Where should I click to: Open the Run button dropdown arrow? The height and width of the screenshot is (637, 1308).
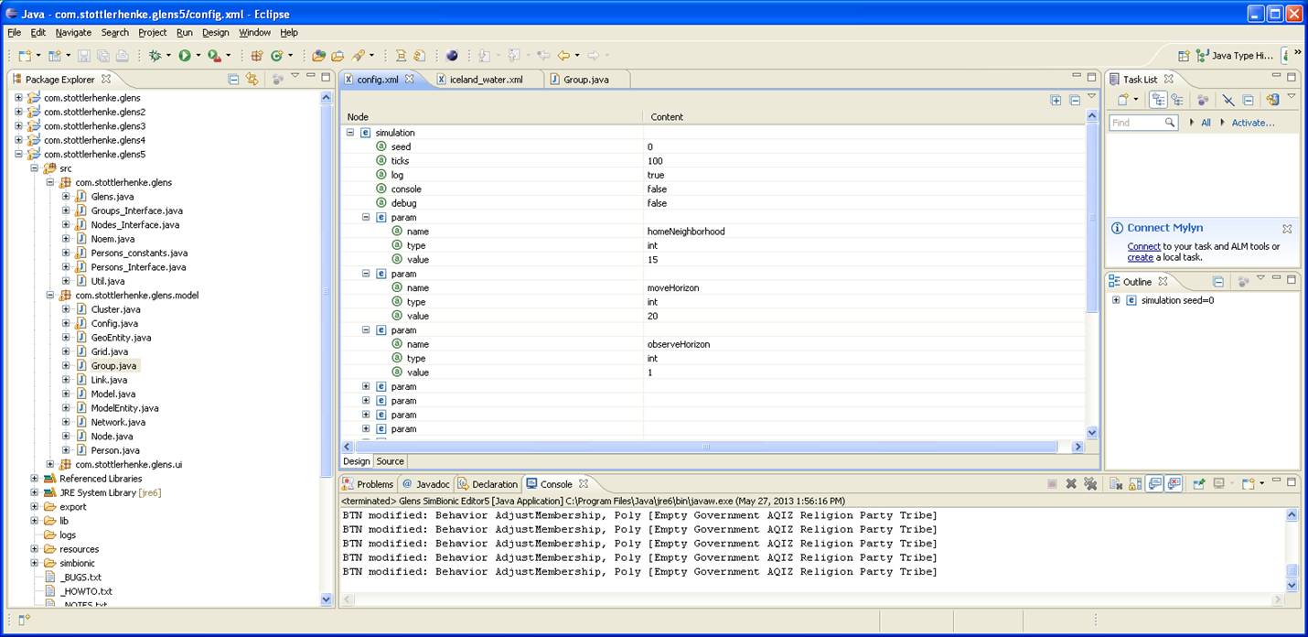click(198, 57)
